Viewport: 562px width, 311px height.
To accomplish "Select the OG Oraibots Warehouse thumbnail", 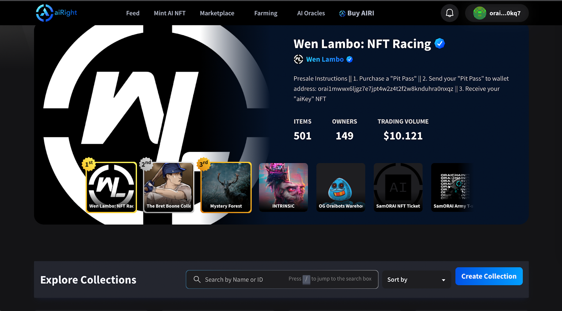I will click(x=341, y=187).
